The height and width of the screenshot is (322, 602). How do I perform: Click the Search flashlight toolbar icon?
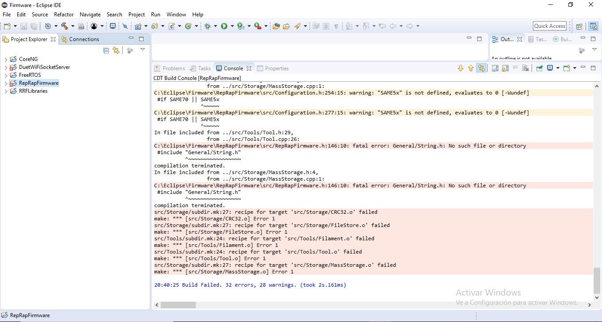(297, 26)
